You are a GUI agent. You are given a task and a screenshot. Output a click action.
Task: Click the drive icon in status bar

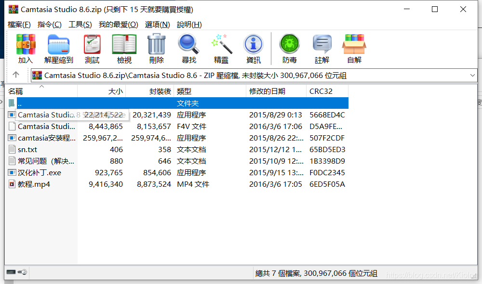click(x=11, y=272)
